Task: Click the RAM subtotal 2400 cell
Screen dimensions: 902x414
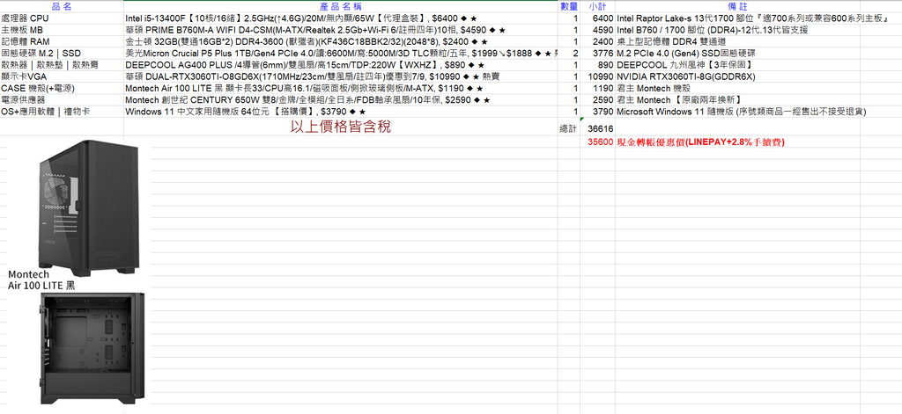Action: pyautogui.click(x=597, y=42)
